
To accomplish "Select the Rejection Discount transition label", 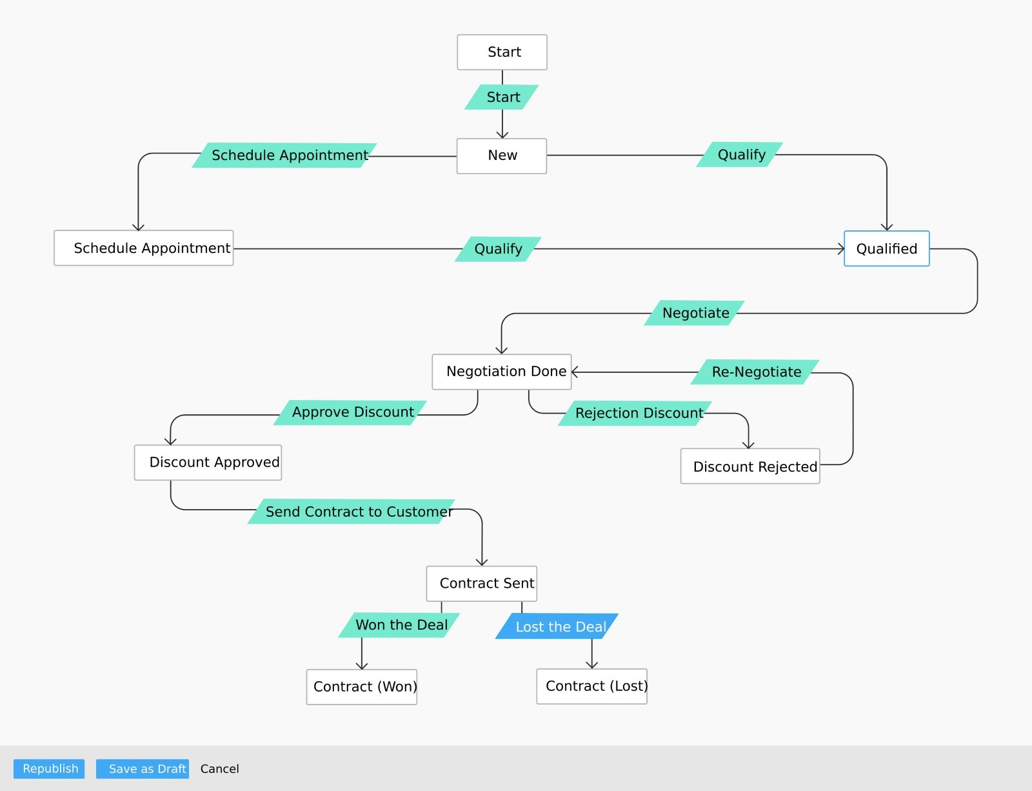I will point(635,414).
